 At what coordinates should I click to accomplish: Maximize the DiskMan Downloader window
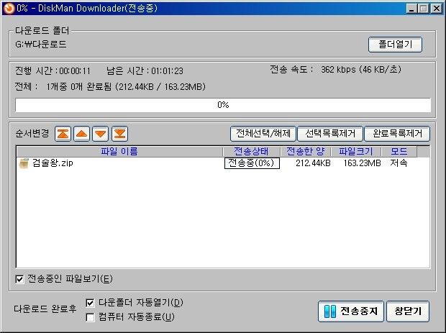pyautogui.click(x=423, y=9)
